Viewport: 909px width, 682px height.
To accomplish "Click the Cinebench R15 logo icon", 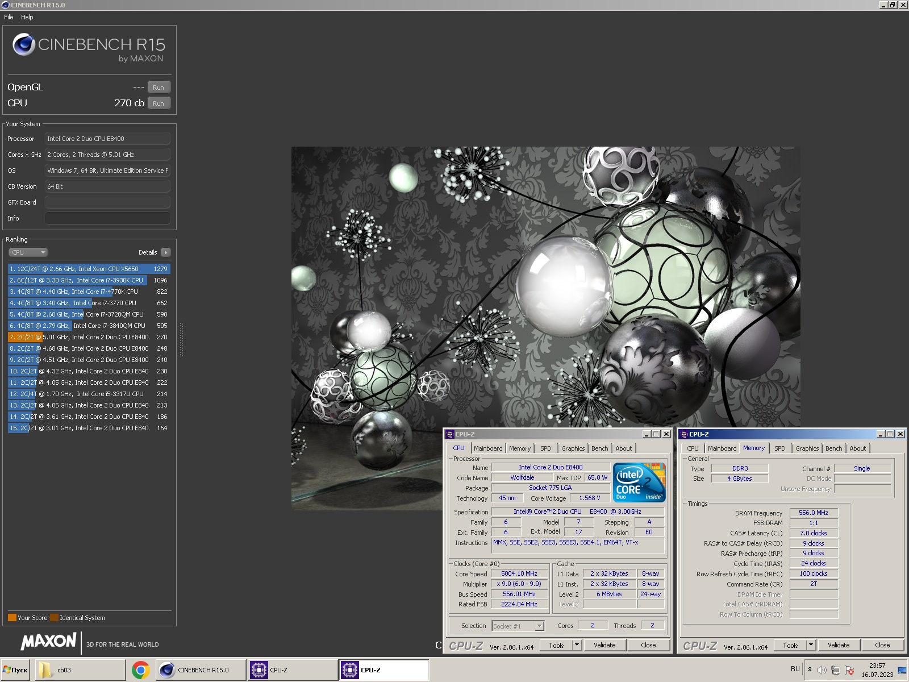I will [x=24, y=44].
